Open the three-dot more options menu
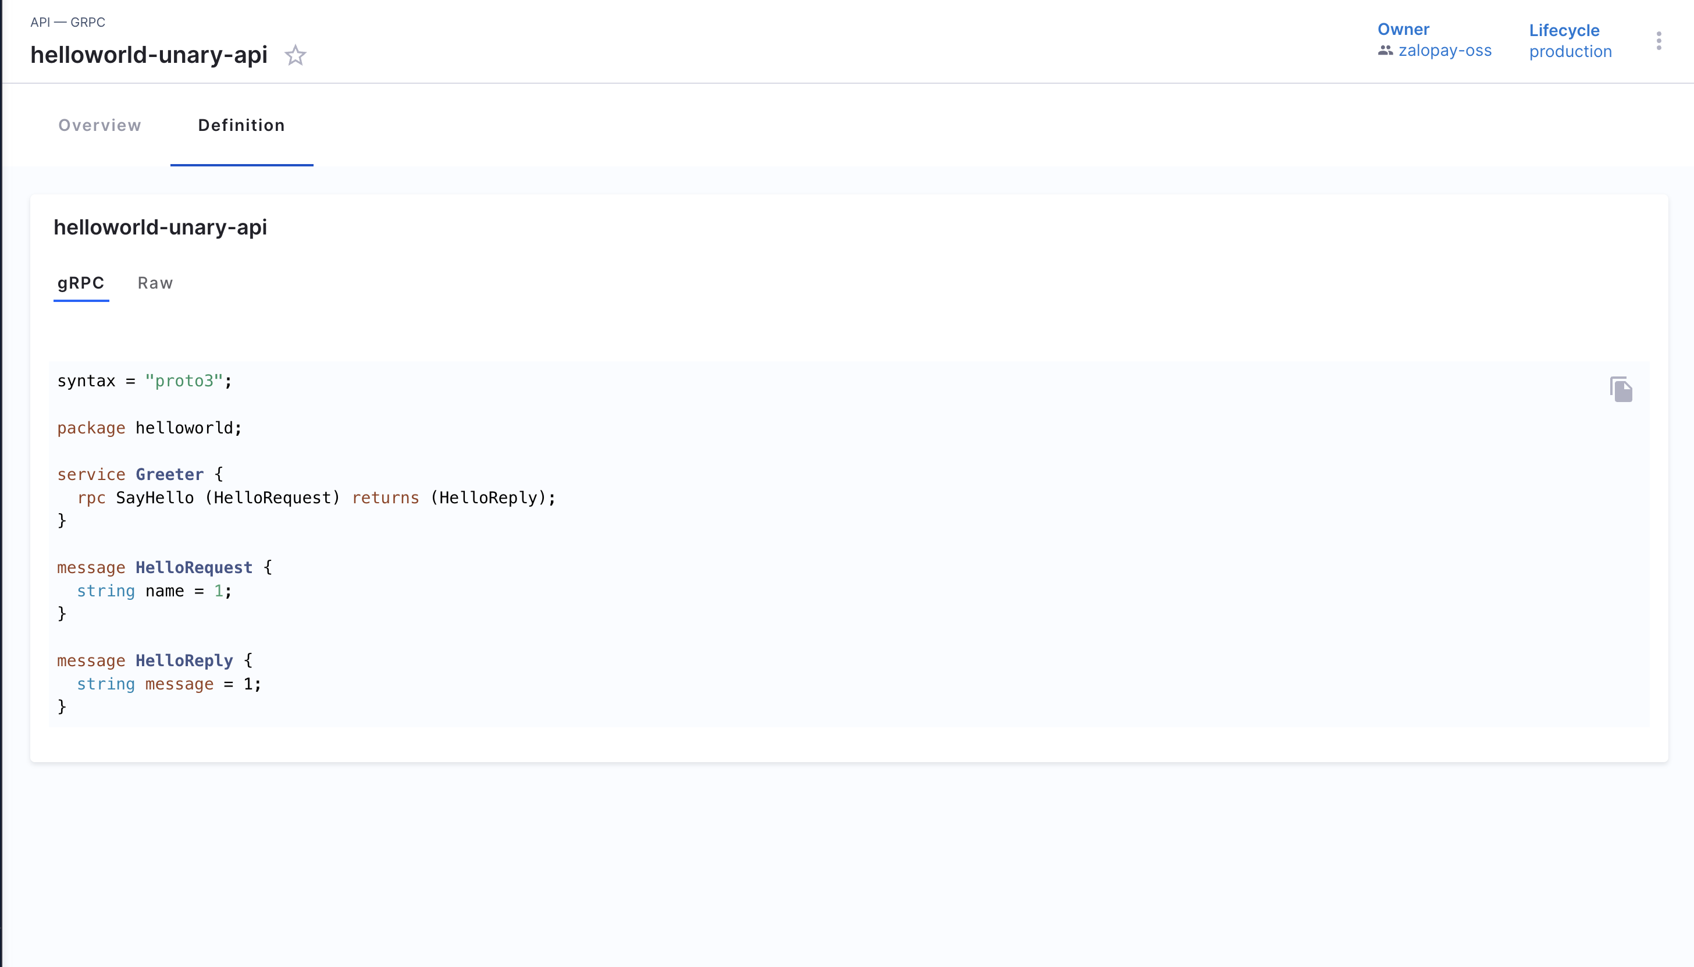 point(1658,41)
